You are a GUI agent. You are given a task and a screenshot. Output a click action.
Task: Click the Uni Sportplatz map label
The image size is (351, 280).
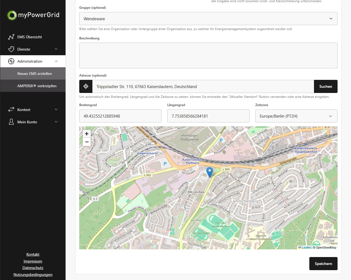201,233
